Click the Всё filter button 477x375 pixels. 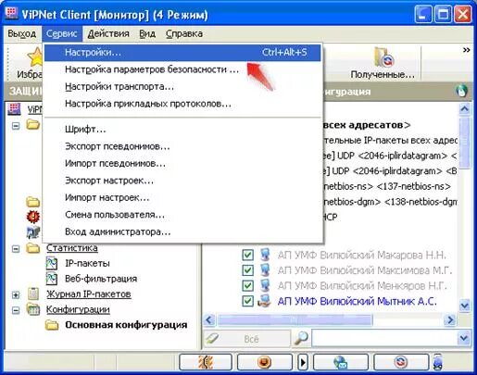coord(247,339)
